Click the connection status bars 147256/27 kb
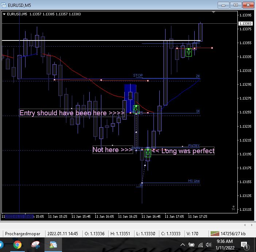 click(x=228, y=234)
